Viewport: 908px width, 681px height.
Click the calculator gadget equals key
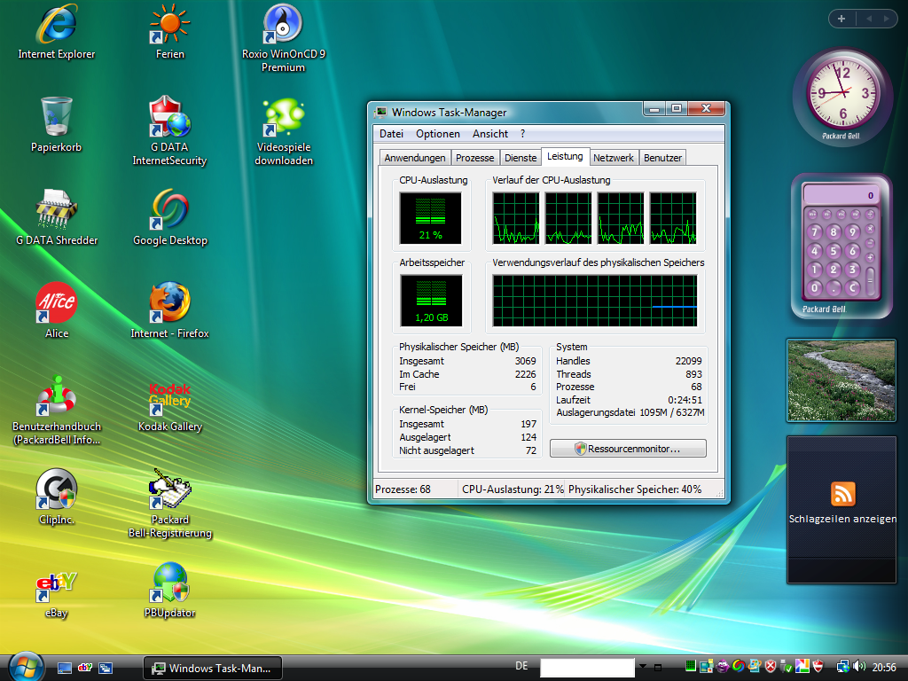click(870, 281)
